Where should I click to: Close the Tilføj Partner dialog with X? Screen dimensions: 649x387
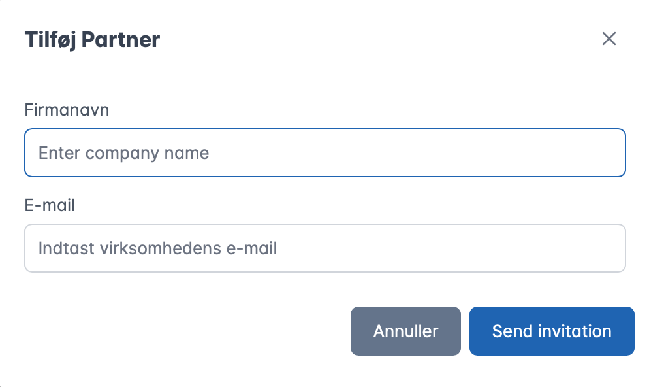(609, 39)
